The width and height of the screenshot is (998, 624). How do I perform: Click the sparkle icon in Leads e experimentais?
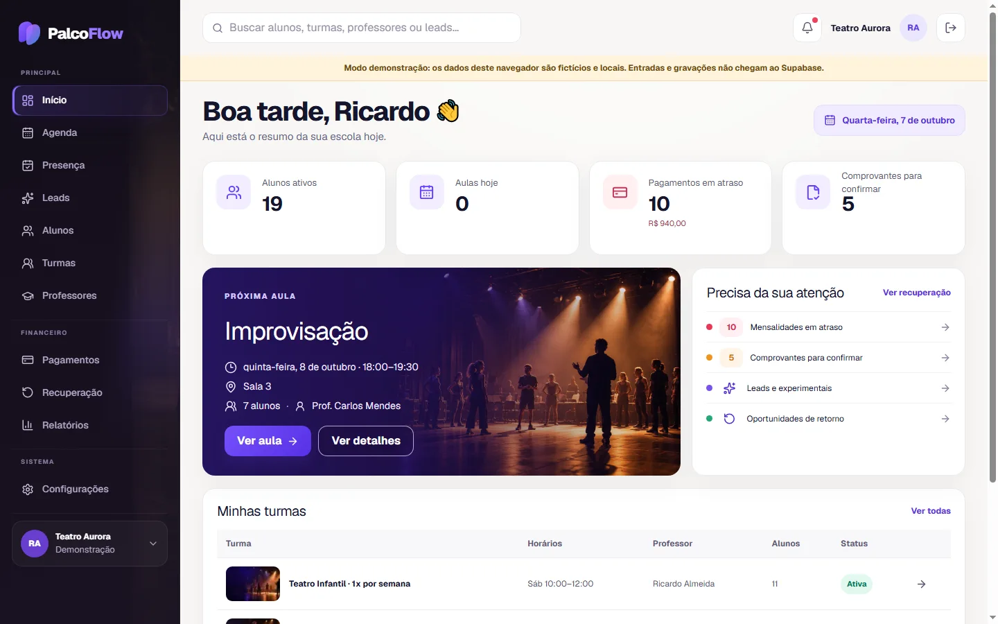pyautogui.click(x=729, y=388)
